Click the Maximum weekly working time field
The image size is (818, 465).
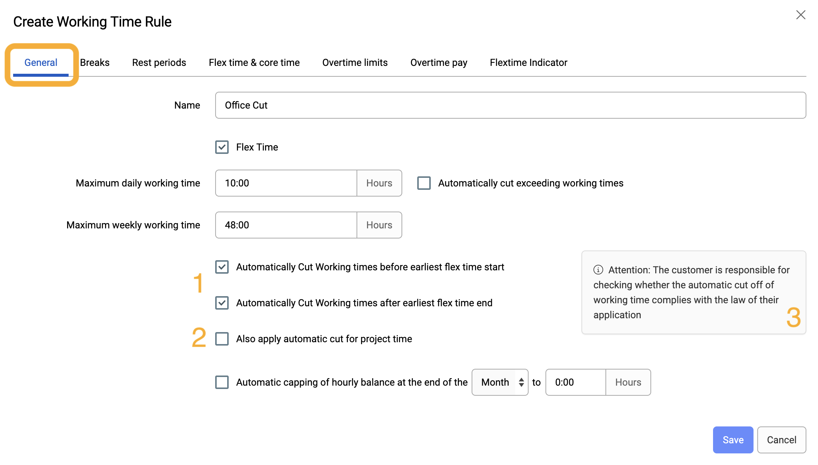(x=286, y=225)
